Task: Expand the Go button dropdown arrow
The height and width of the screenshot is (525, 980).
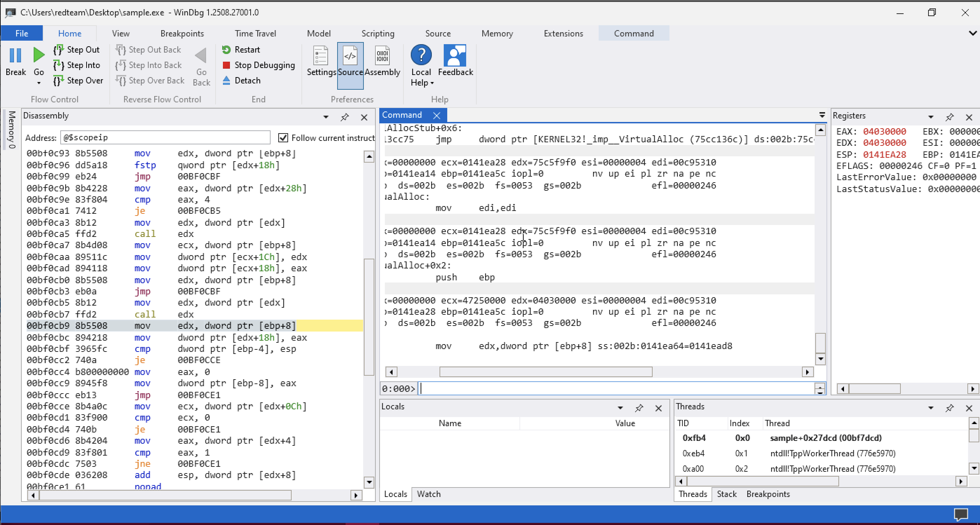Action: (x=39, y=83)
